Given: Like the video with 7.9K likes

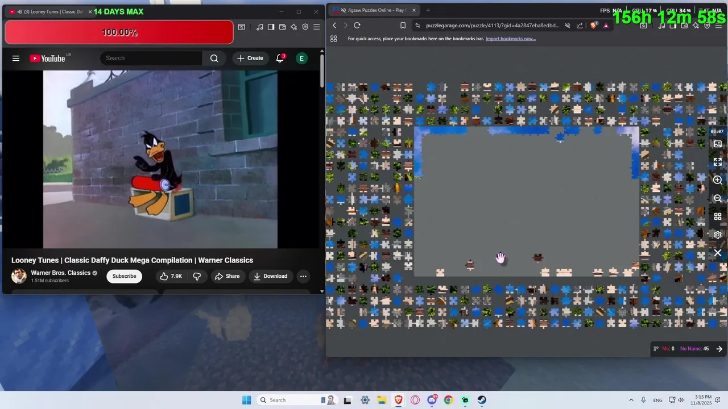Looking at the screenshot, I should point(171,276).
